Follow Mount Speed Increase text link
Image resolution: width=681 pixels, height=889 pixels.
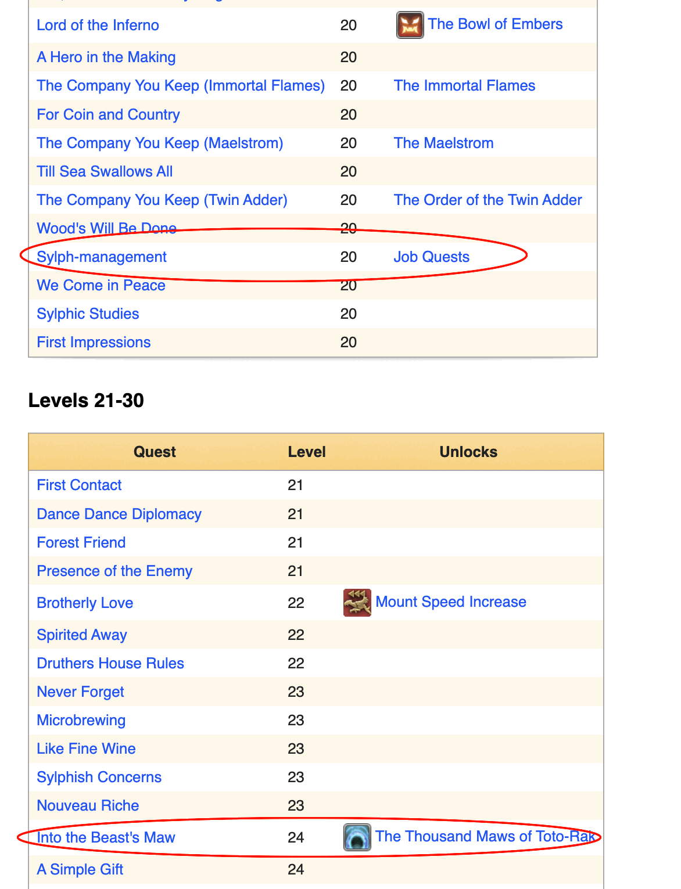[x=451, y=602]
